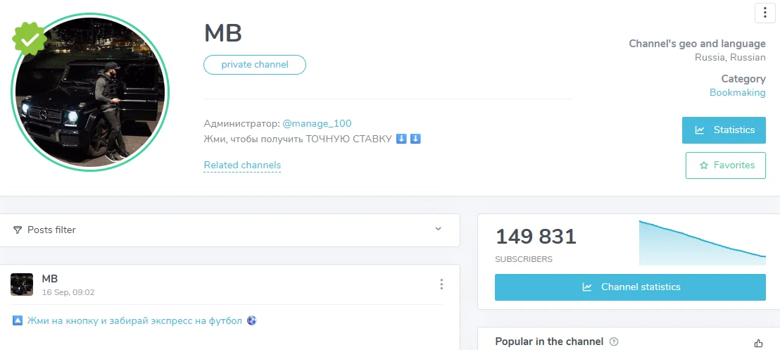Click the green verified checkmark badge
Screen dimensions: 780x350
30,39
